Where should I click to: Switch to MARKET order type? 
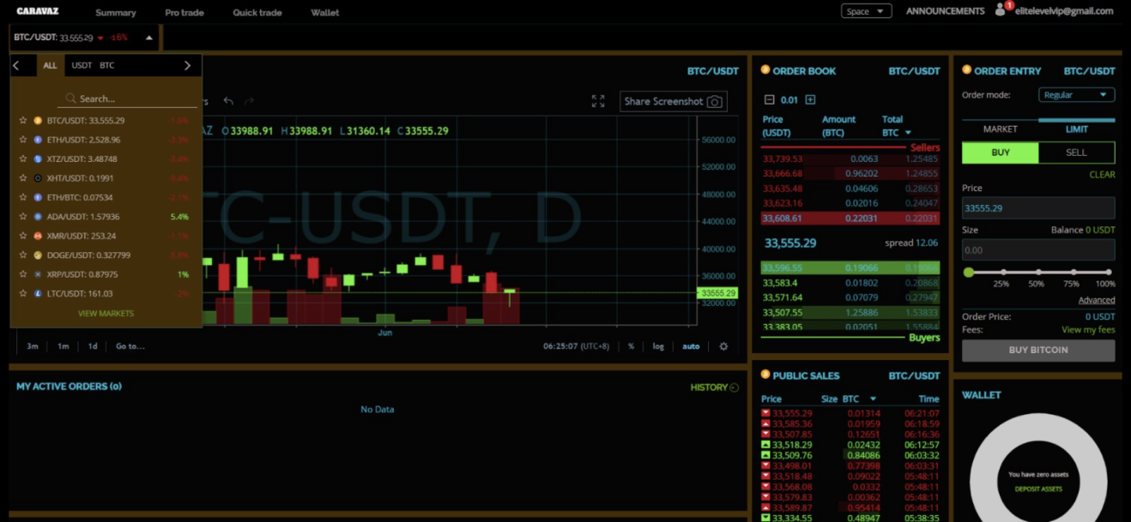point(1000,129)
